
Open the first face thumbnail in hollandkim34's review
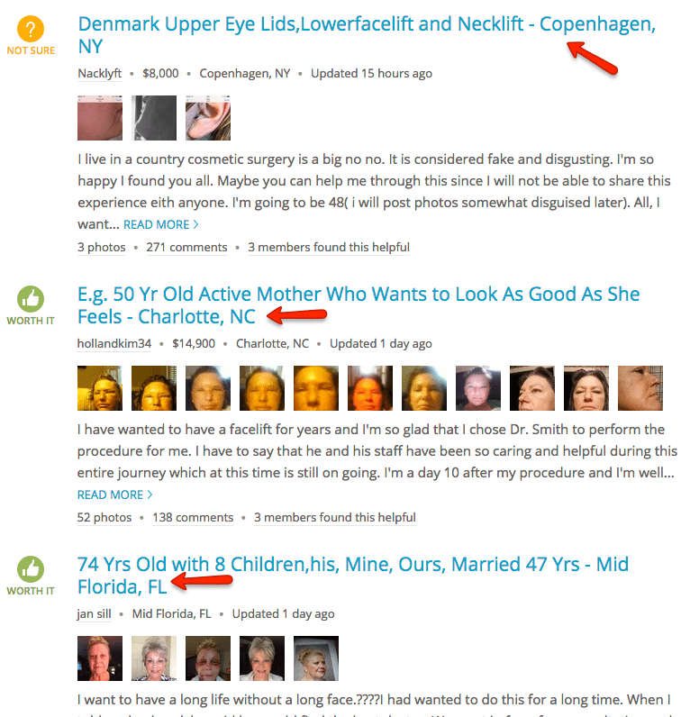coord(100,388)
